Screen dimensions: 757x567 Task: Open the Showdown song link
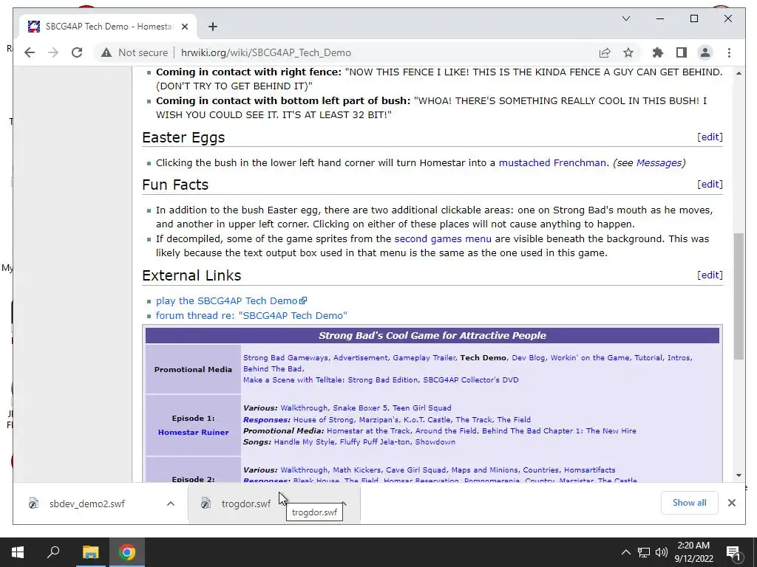435,441
